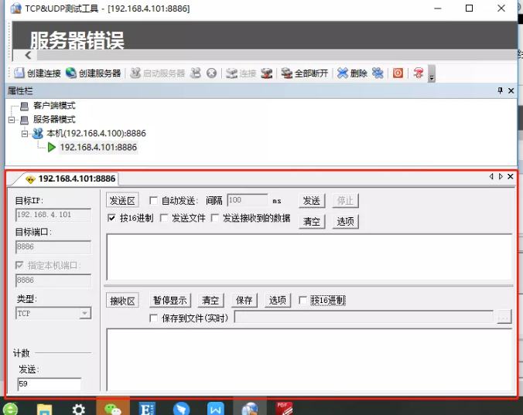Click 选项 in the send area
Image resolution: width=523 pixels, height=415 pixels.
click(345, 221)
